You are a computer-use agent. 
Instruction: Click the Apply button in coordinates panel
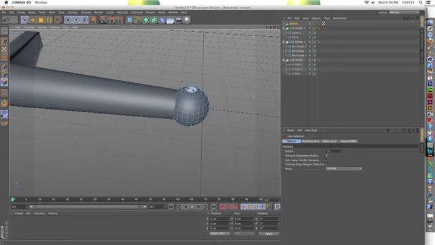(x=269, y=233)
